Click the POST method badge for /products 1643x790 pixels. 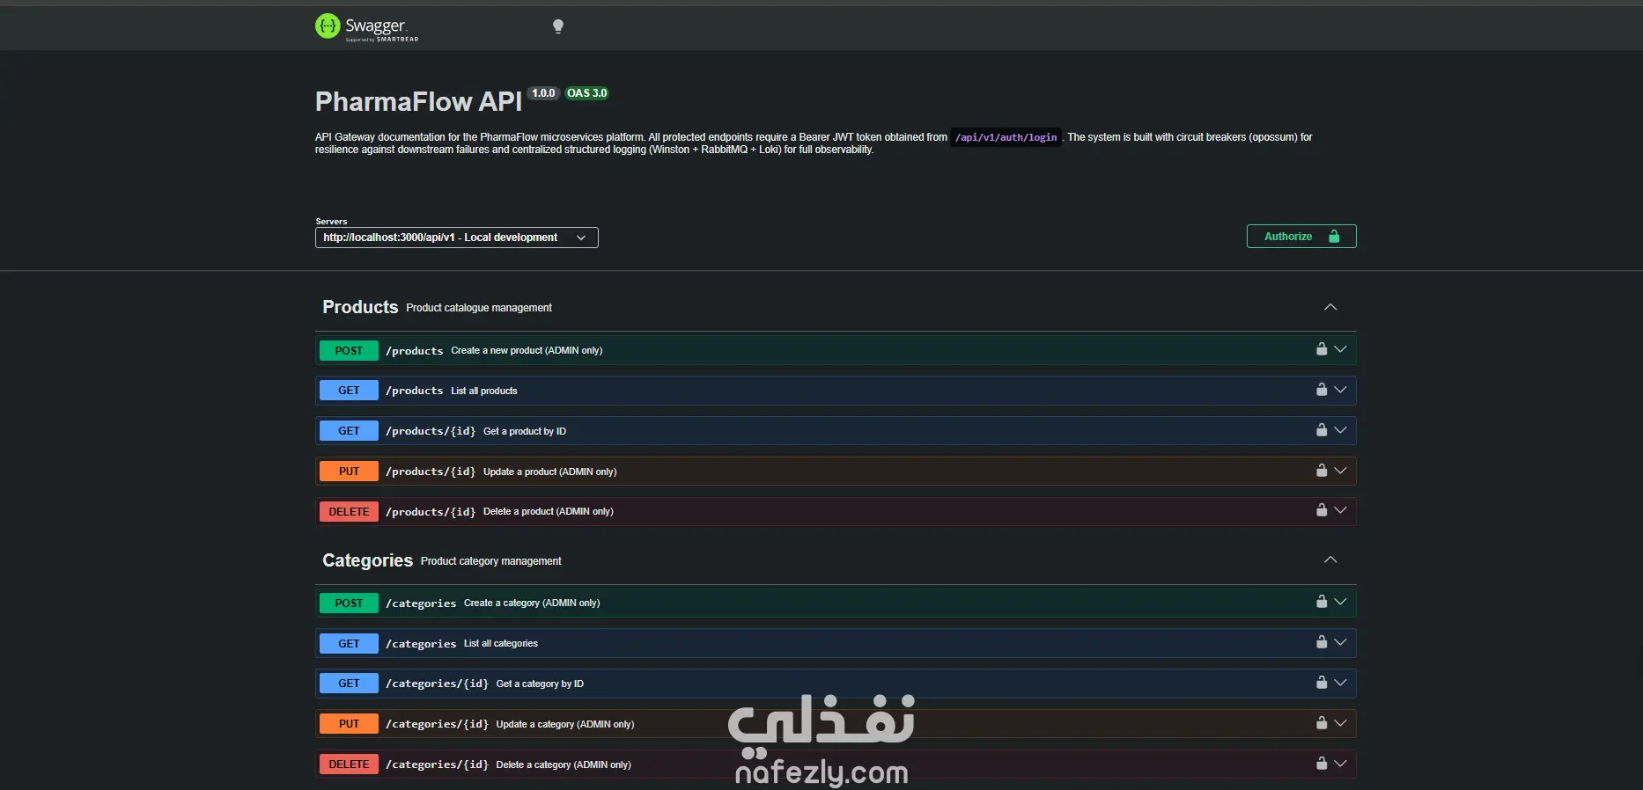[349, 350]
